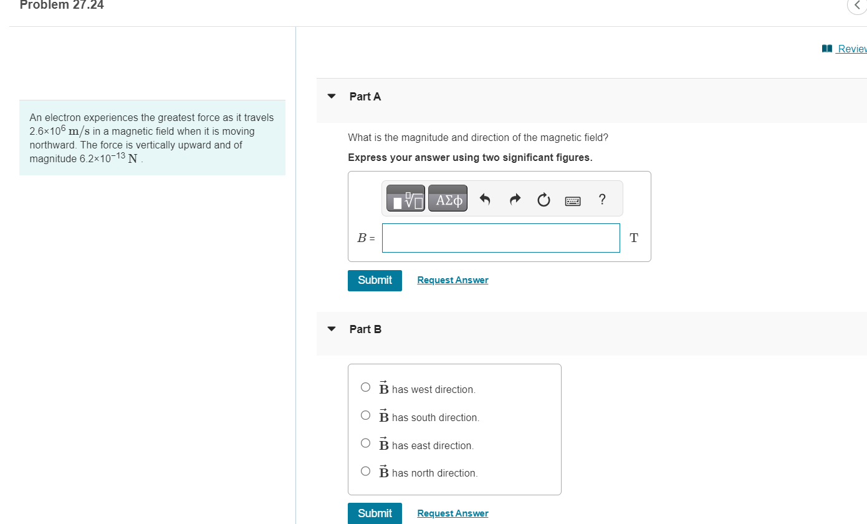Click Request Answer for Part B

point(453,513)
